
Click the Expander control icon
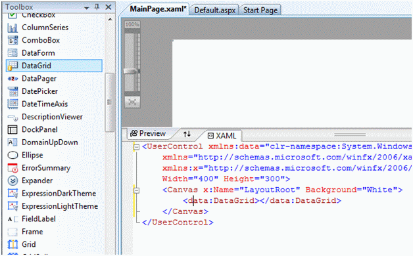[x=12, y=181]
